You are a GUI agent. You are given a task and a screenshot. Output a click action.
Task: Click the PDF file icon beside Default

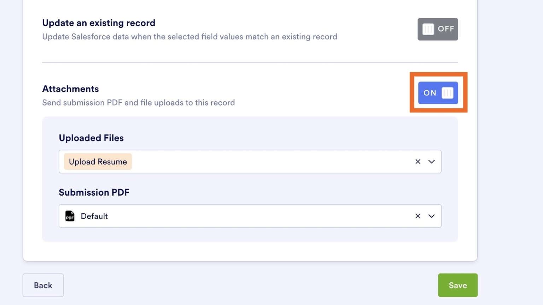[70, 216]
